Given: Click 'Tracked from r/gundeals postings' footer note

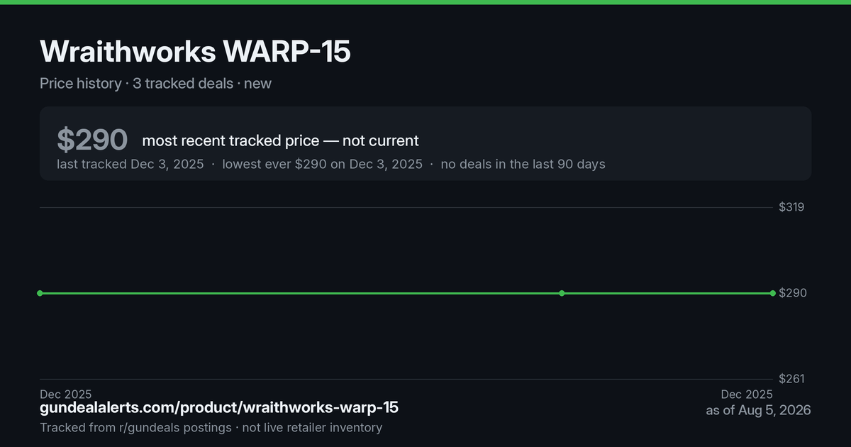Looking at the screenshot, I should tap(135, 428).
